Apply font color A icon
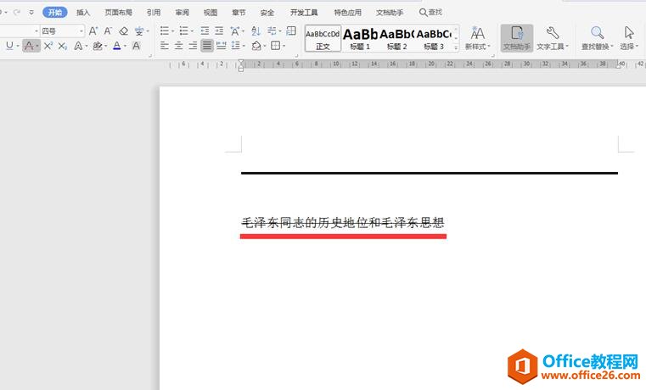646x390 pixels. coord(117,46)
